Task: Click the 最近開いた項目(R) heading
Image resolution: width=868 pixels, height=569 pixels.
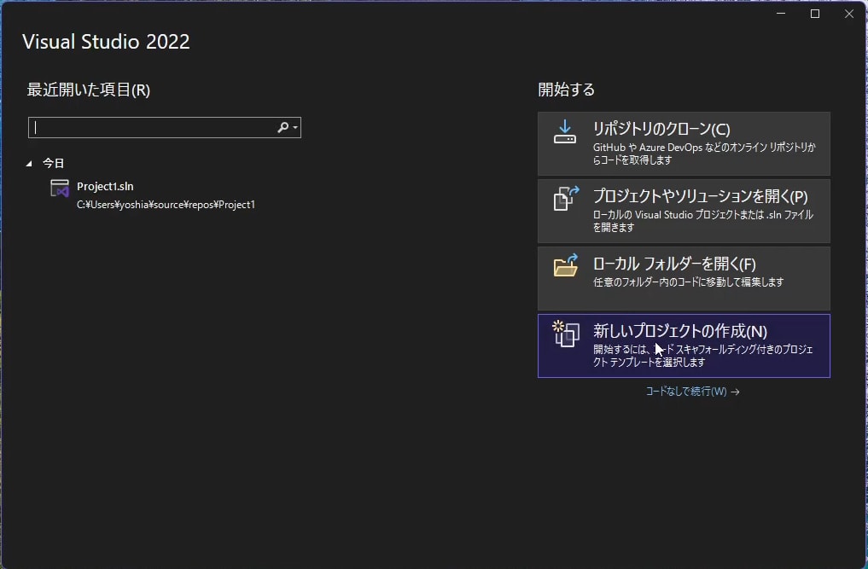Action: 89,90
